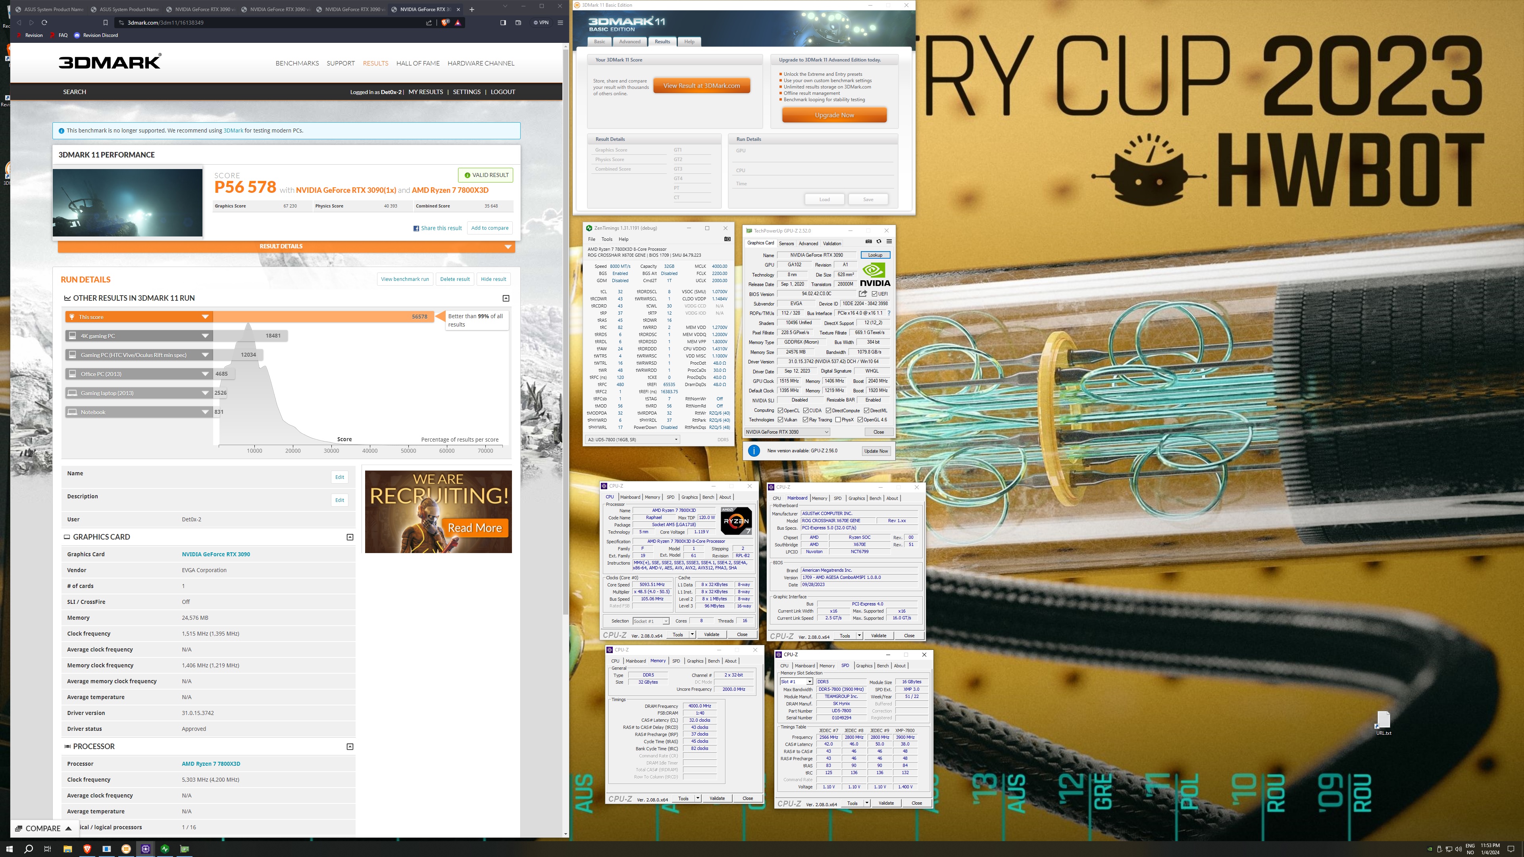The width and height of the screenshot is (1524, 857).
Task: Open the notification center in the tray
Action: tap(1511, 849)
